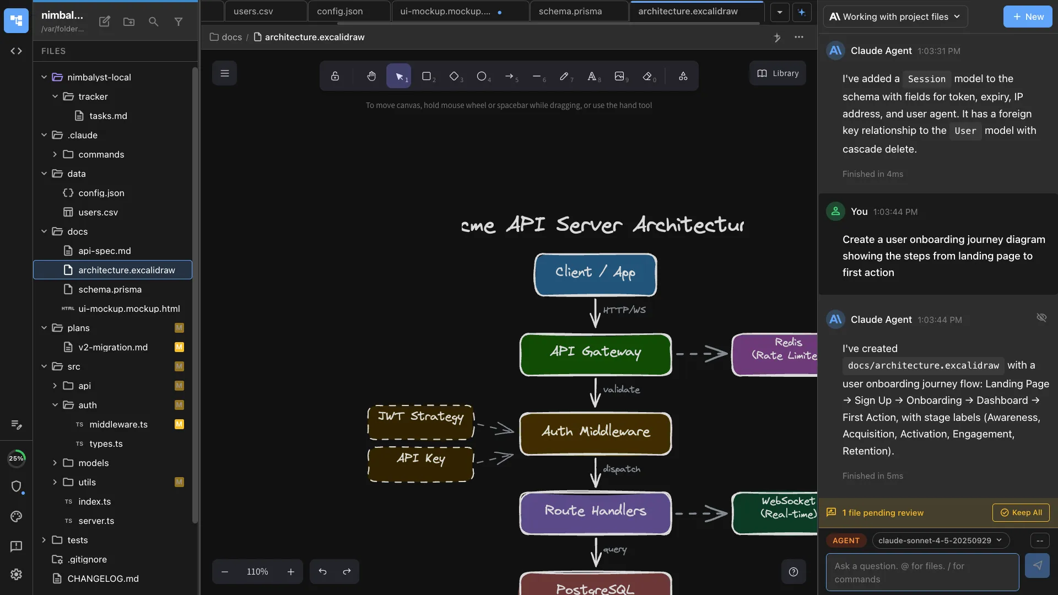Switch to the users.csv tab
Image resolution: width=1058 pixels, height=595 pixels.
tap(252, 11)
